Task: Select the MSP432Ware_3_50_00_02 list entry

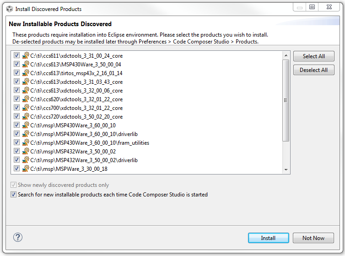Action: (73, 151)
